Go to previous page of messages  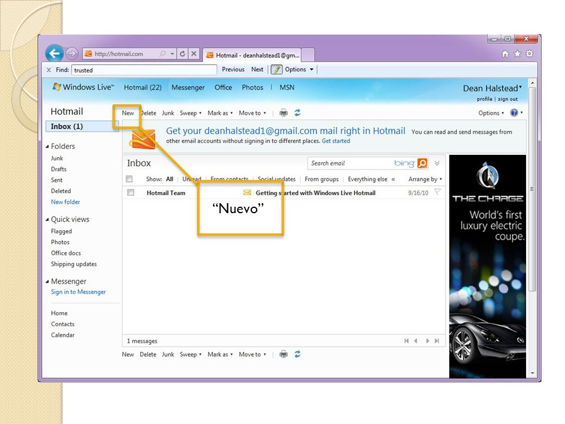(416, 341)
